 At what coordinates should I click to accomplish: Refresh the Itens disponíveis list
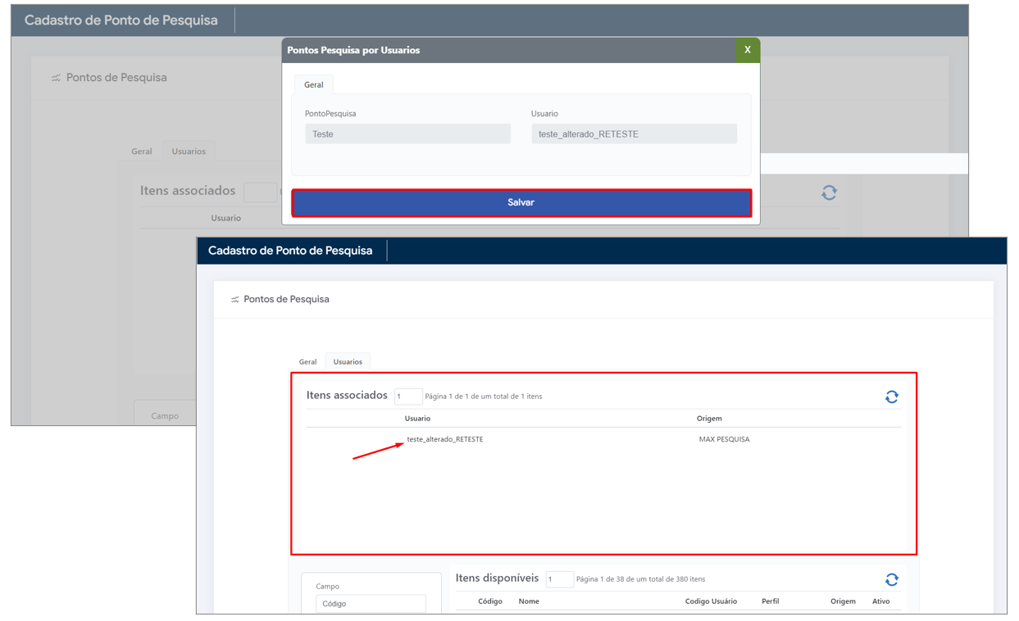pos(891,580)
